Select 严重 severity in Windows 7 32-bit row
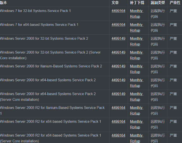This screenshot has width=182, height=143. 173,11
